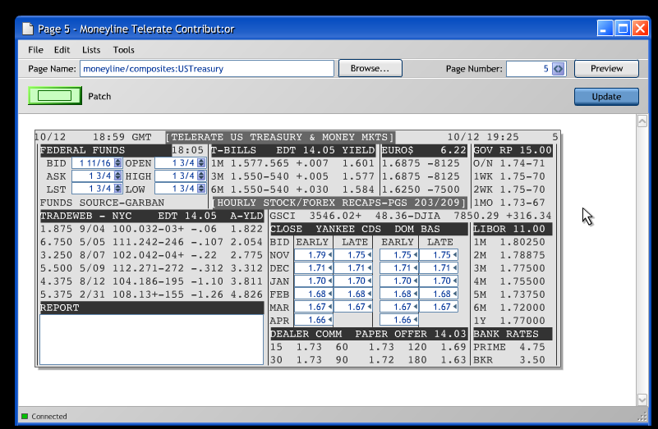Viewport: 658px width, 429px height.
Task: Click the green Connected status indicator
Action: [25, 416]
